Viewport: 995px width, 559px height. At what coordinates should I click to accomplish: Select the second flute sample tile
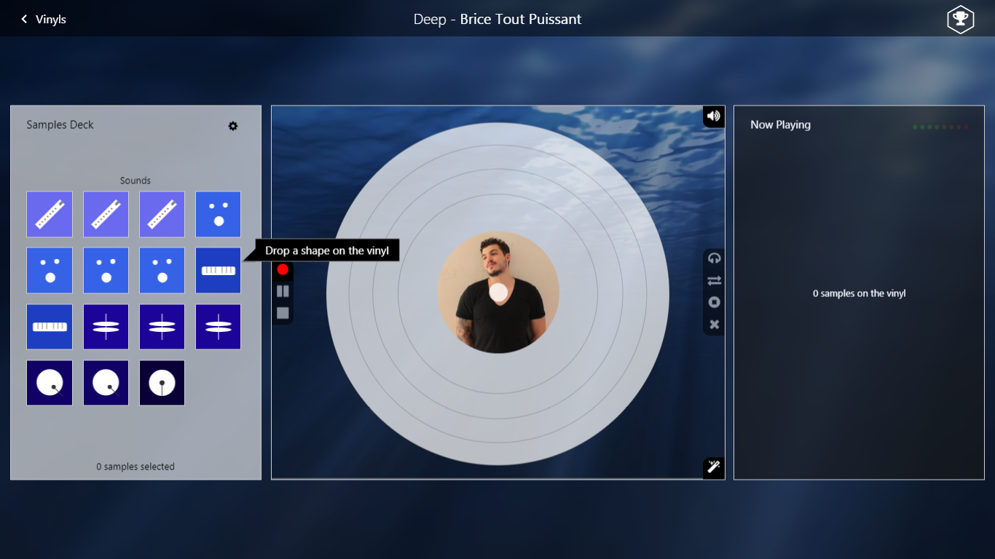coord(106,214)
